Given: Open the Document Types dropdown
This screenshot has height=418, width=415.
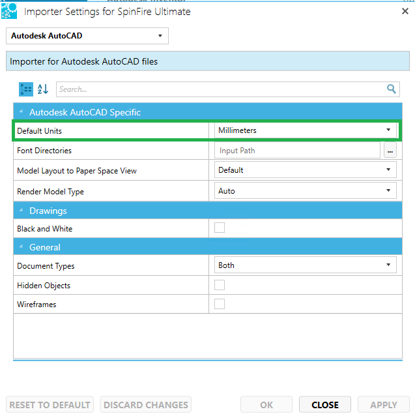Looking at the screenshot, I should [305, 265].
